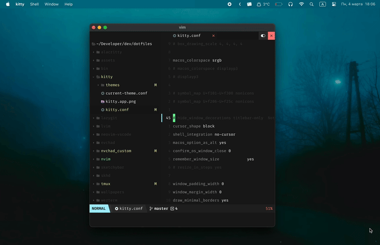Click the ~/Developer/dev/dotfiles root path
The width and height of the screenshot is (380, 245).
[124, 44]
